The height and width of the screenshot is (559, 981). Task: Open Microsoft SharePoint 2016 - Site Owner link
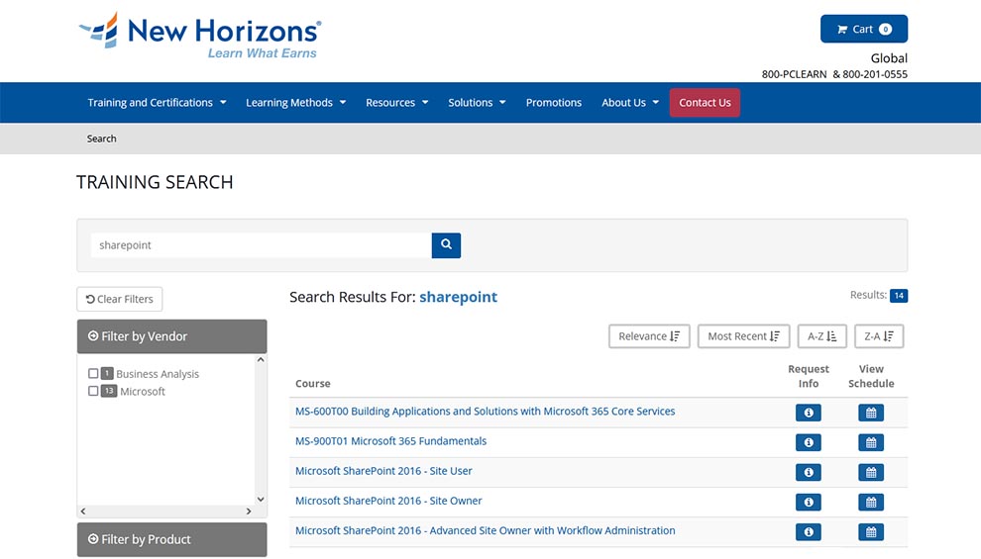click(388, 501)
